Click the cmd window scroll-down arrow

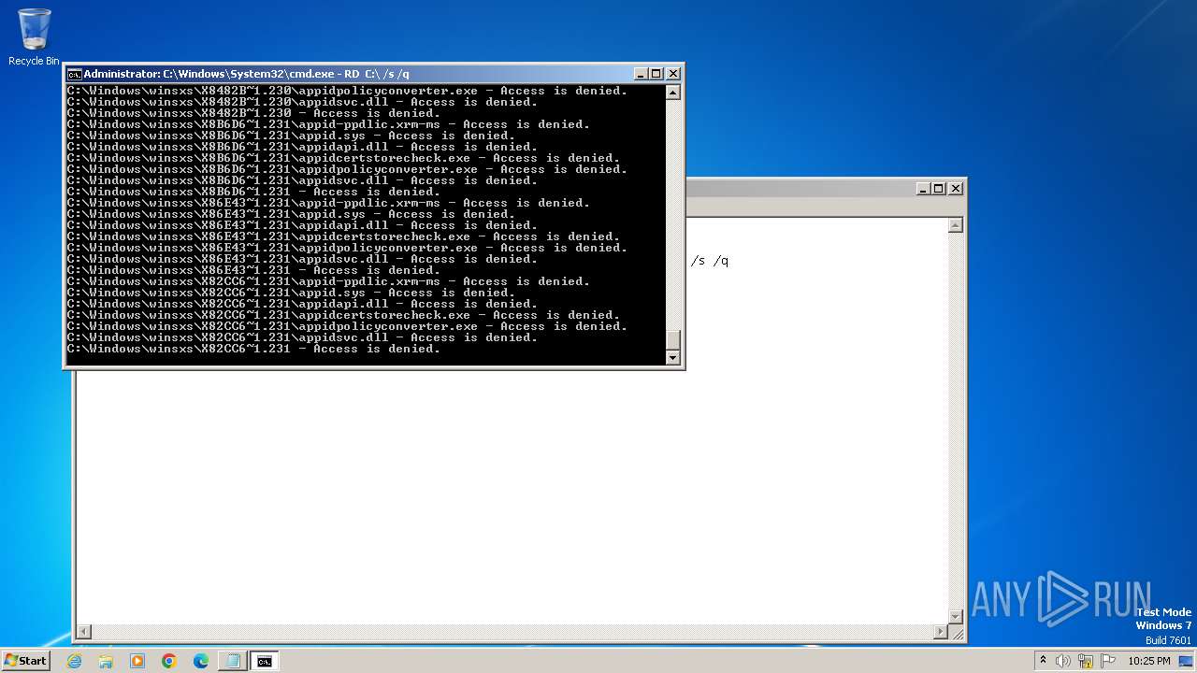coord(672,357)
